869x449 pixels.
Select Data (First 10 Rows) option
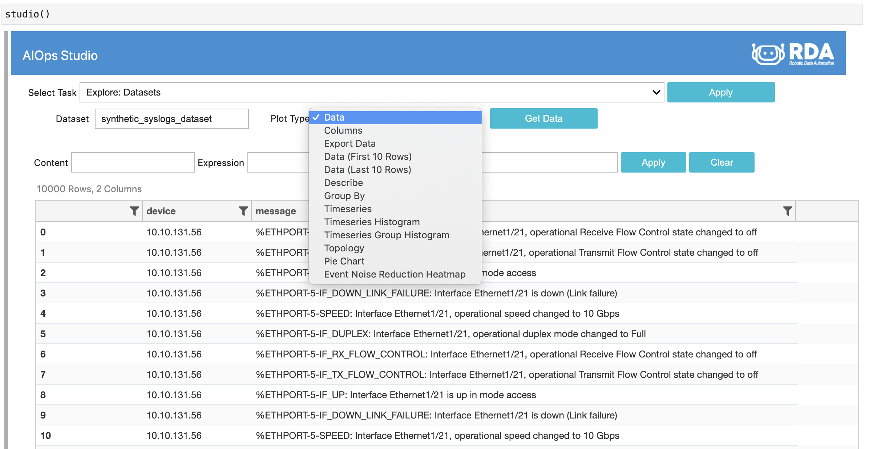[x=368, y=157]
